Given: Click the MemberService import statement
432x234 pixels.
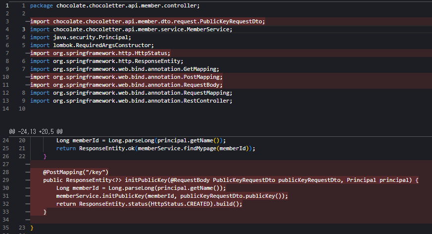Looking at the screenshot, I should pyautogui.click(x=131, y=30).
